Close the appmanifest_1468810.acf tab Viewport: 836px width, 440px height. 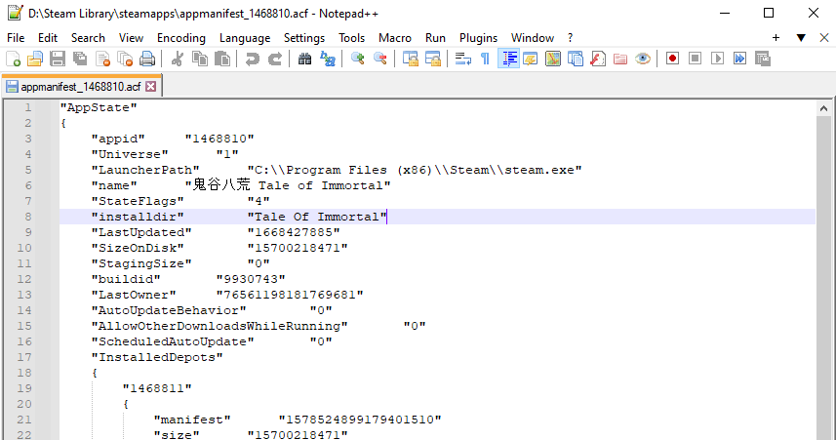[151, 87]
